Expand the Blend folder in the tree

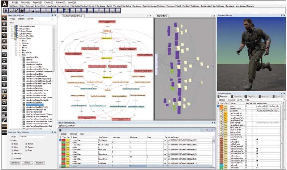(16, 41)
